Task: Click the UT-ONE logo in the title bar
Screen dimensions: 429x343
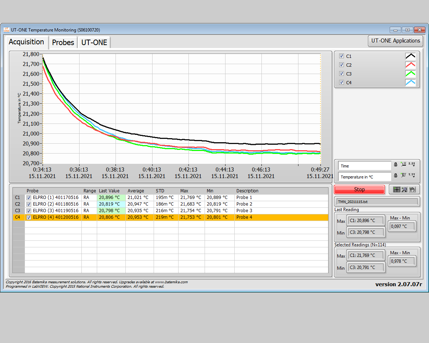Action: [6, 30]
